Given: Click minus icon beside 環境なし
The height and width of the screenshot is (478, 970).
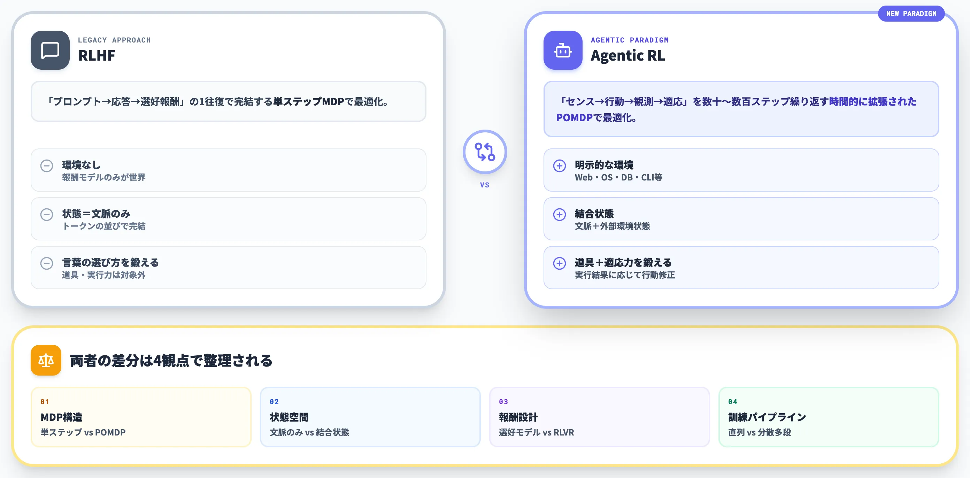Looking at the screenshot, I should (47, 166).
